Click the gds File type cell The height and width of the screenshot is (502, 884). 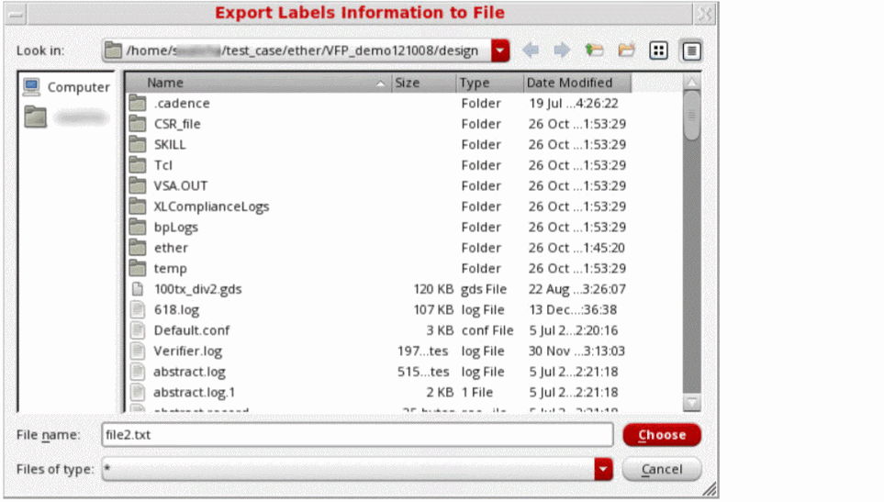[484, 290]
